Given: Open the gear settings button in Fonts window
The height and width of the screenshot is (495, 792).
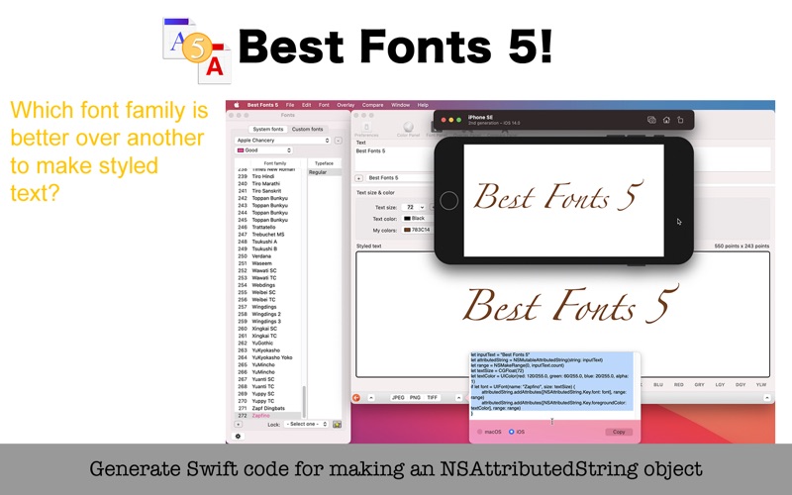Looking at the screenshot, I should (x=239, y=436).
